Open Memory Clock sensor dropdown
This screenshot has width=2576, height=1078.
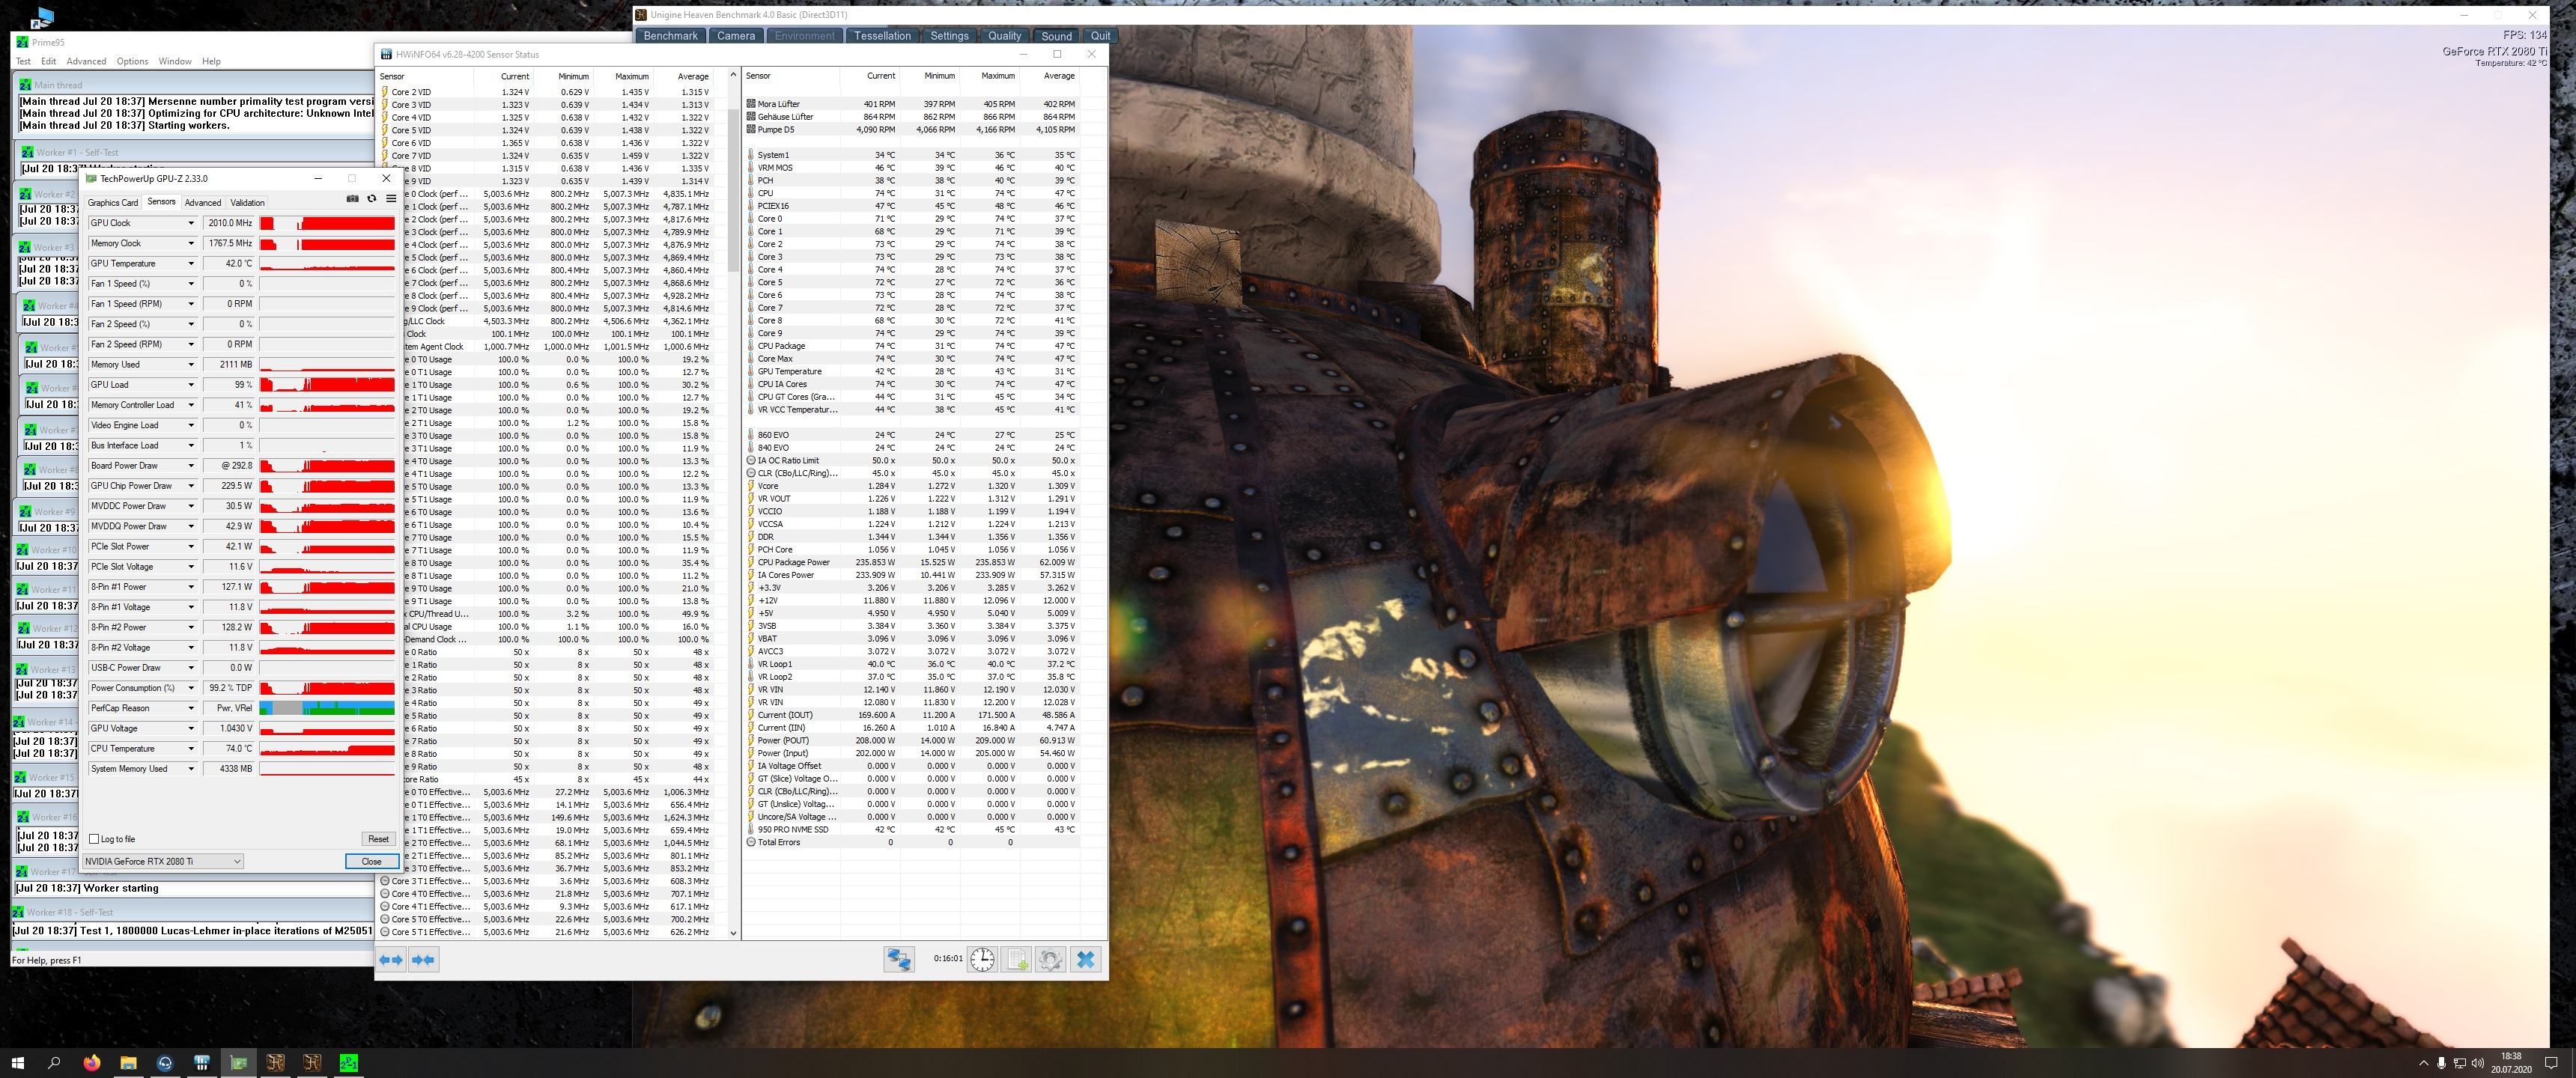coord(191,243)
